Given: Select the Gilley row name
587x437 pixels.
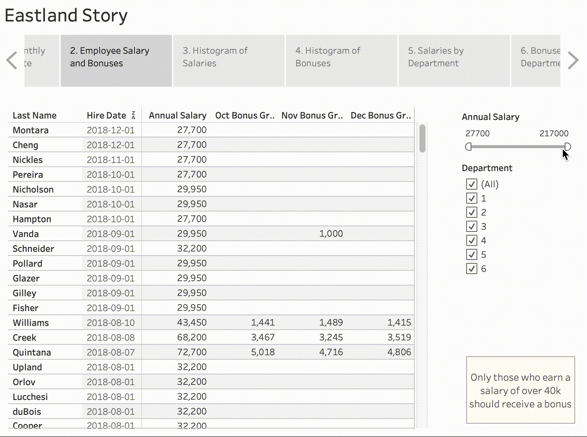Looking at the screenshot, I should [24, 293].
